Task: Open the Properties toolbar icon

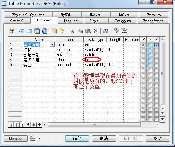Action: (11, 31)
